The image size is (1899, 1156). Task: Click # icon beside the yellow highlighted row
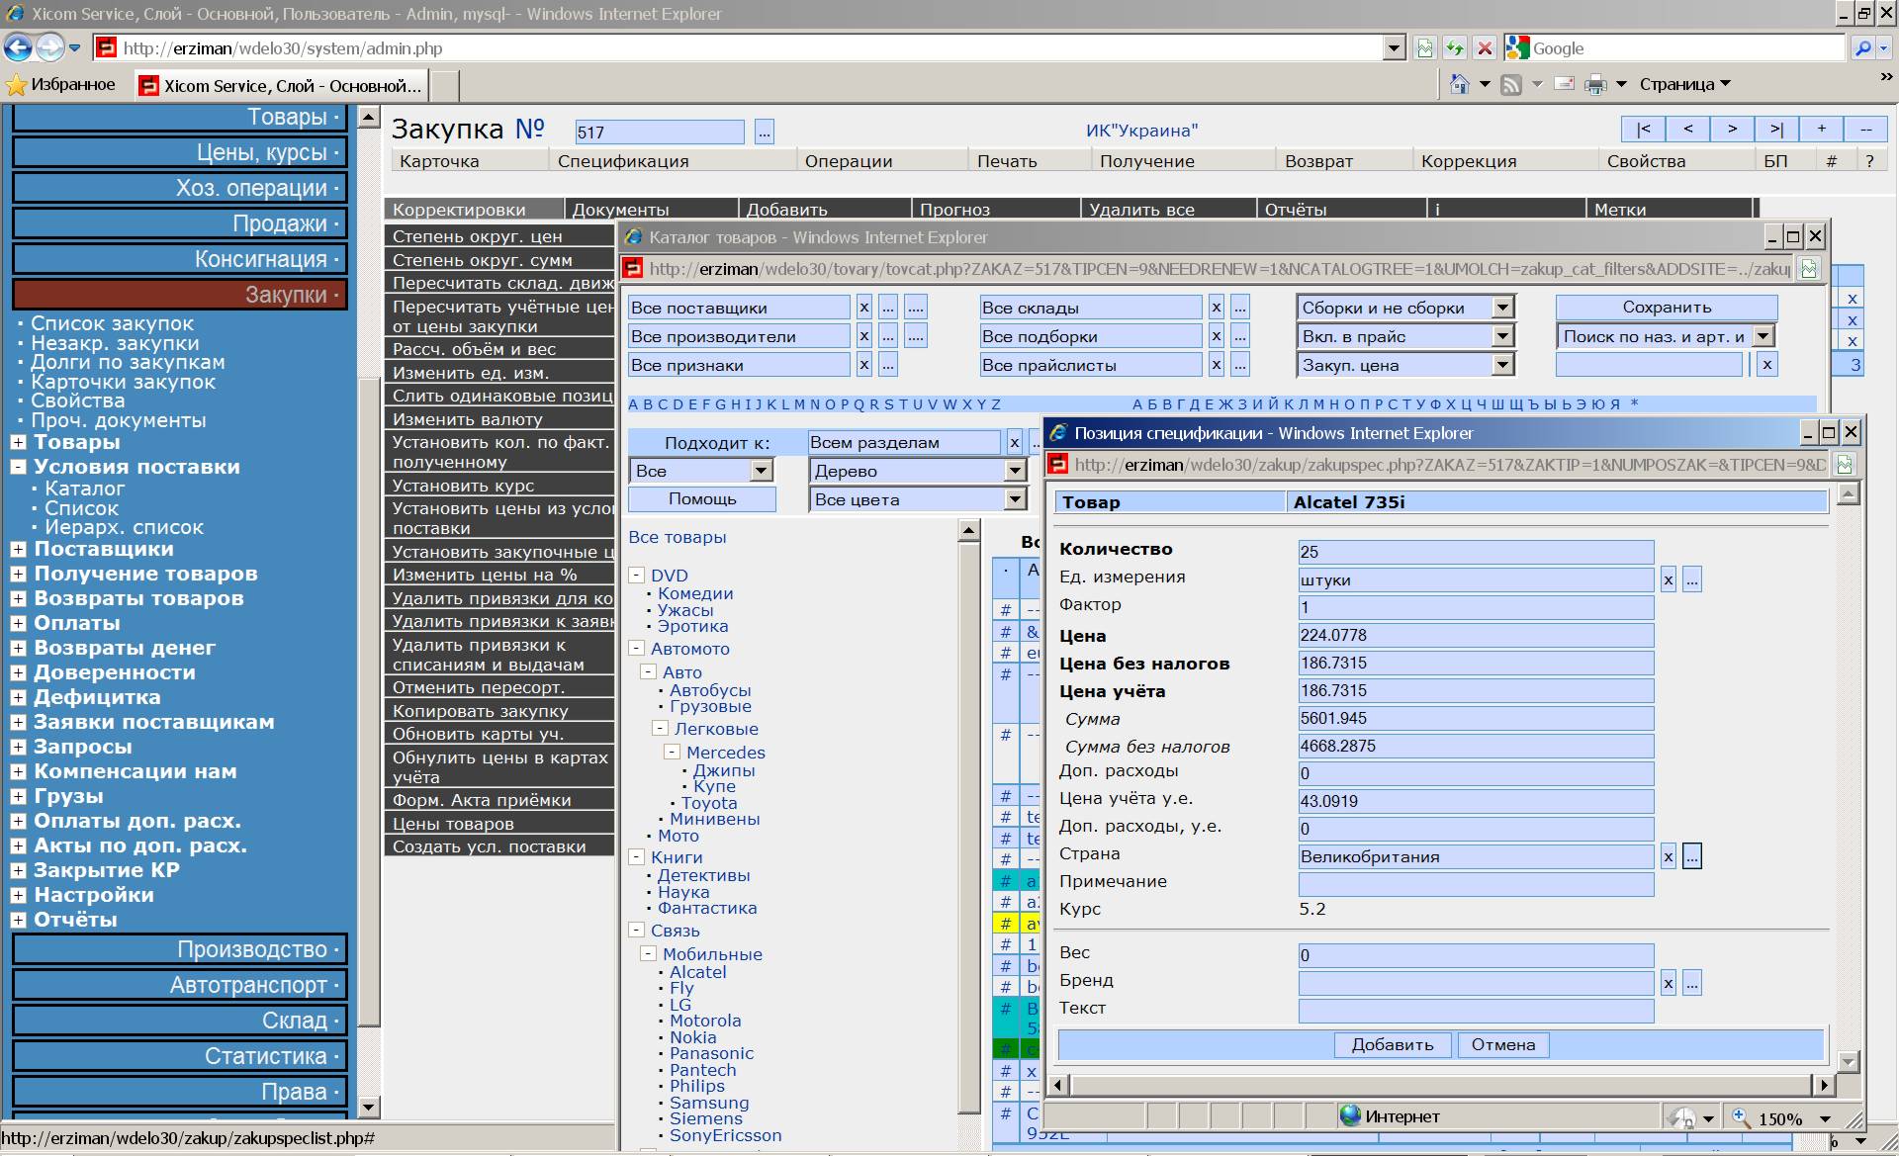click(1005, 923)
